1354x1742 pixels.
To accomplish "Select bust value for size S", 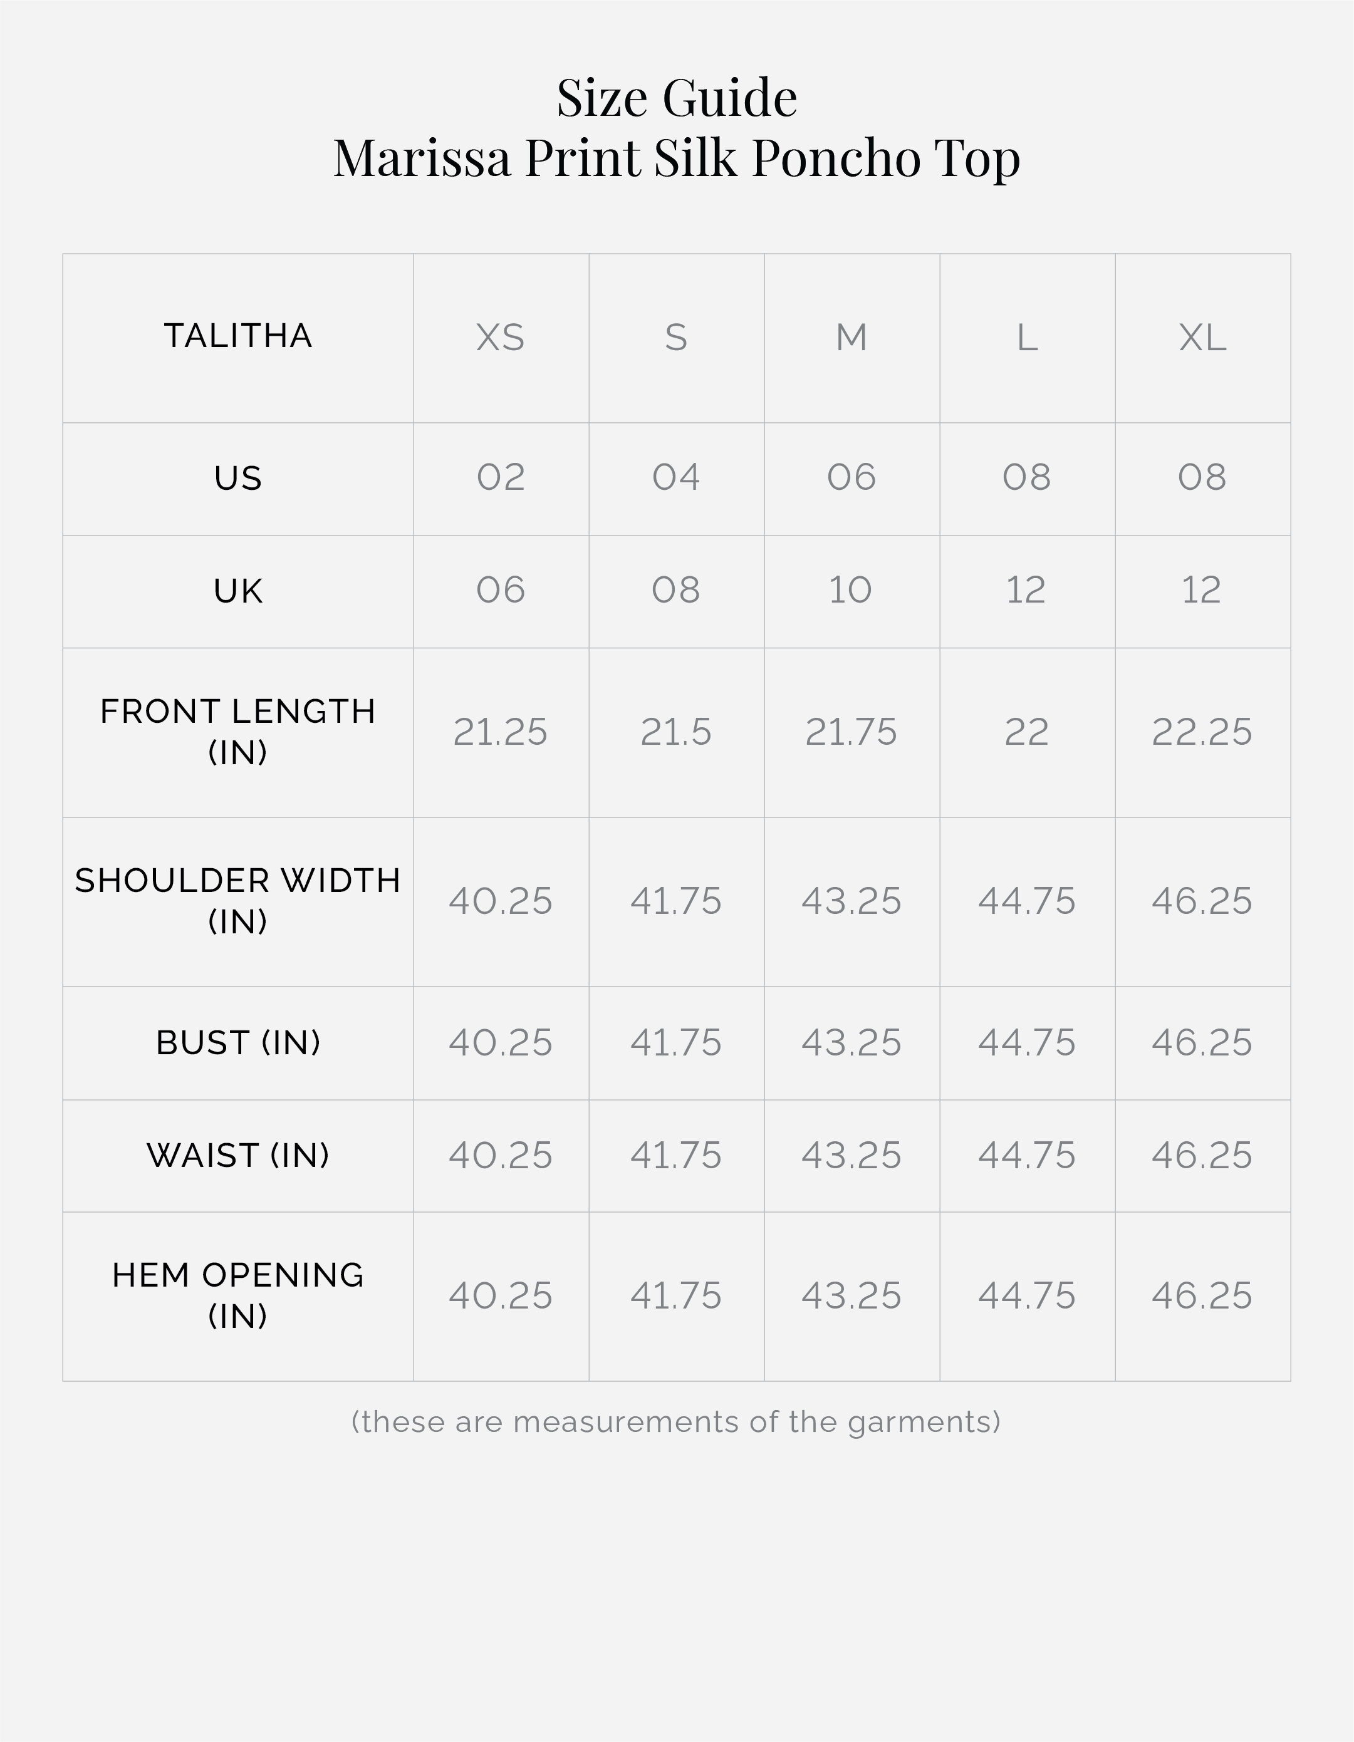I will point(676,1042).
